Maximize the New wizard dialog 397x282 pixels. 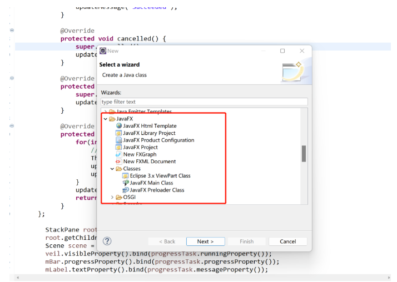(282, 51)
